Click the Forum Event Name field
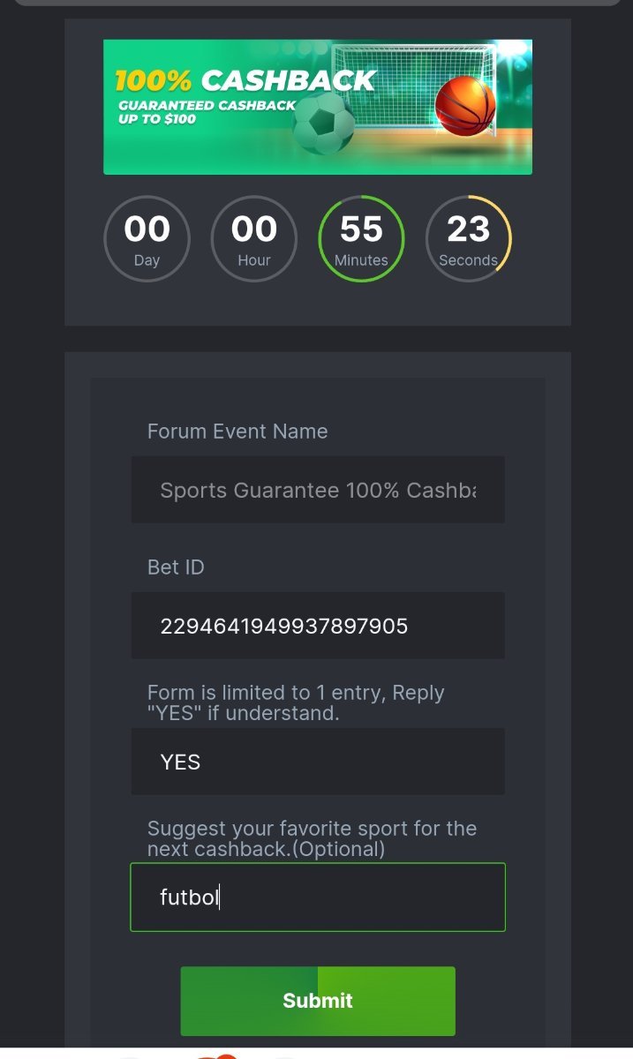This screenshot has width=633, height=1059. click(318, 490)
